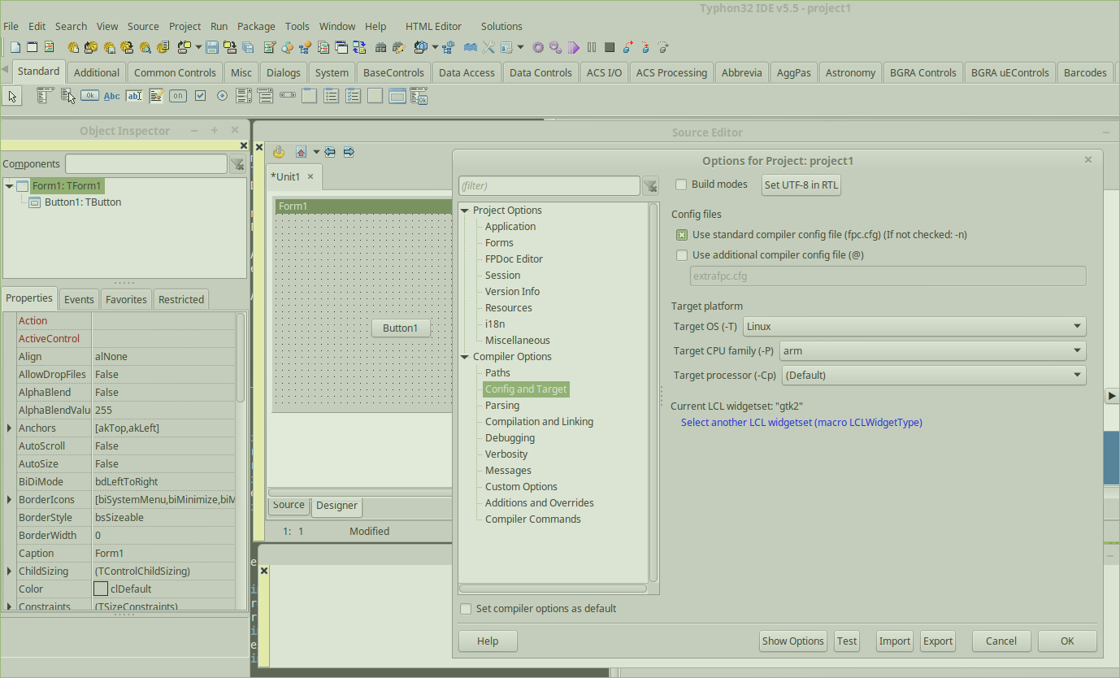Expand the ChildSizing property
The image size is (1120, 678).
click(x=9, y=572)
